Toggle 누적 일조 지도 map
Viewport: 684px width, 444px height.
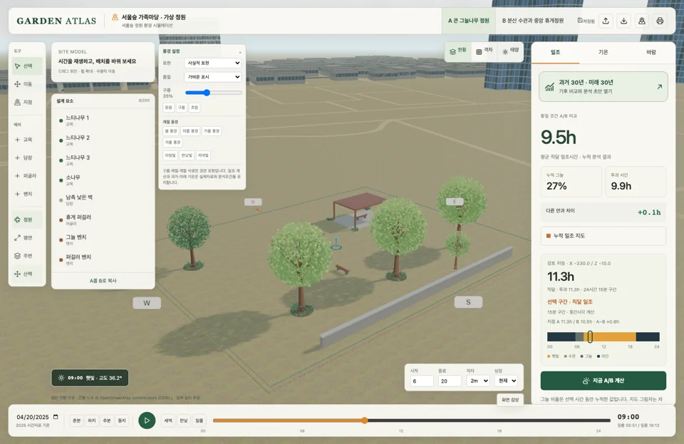(603, 236)
